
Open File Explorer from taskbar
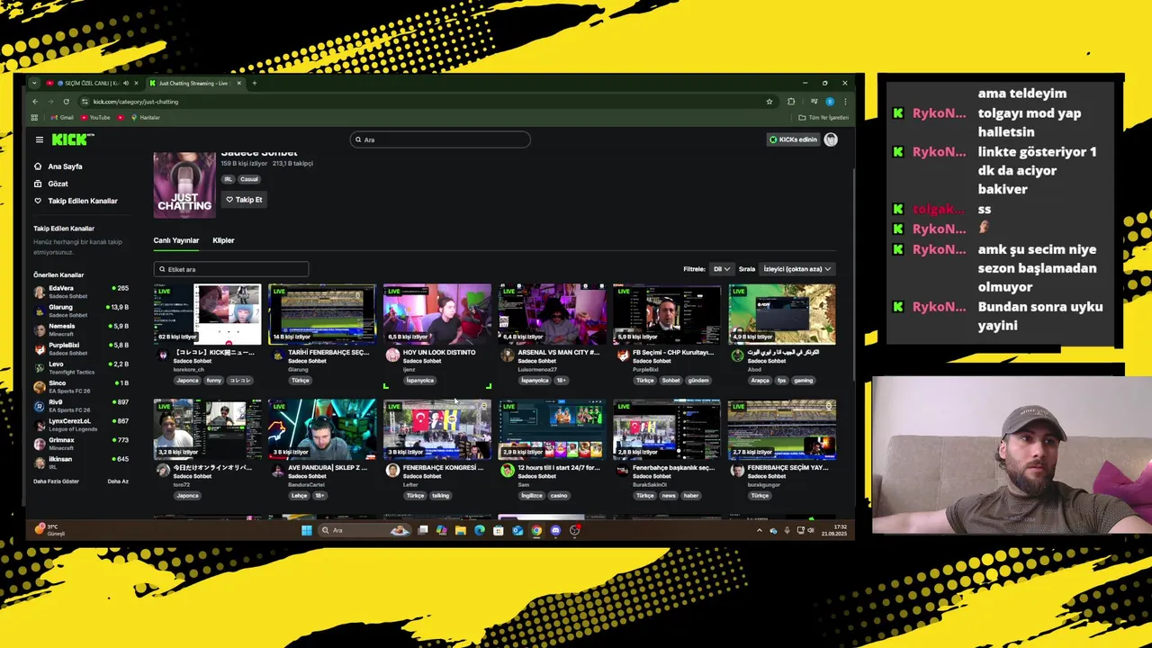[x=460, y=530]
